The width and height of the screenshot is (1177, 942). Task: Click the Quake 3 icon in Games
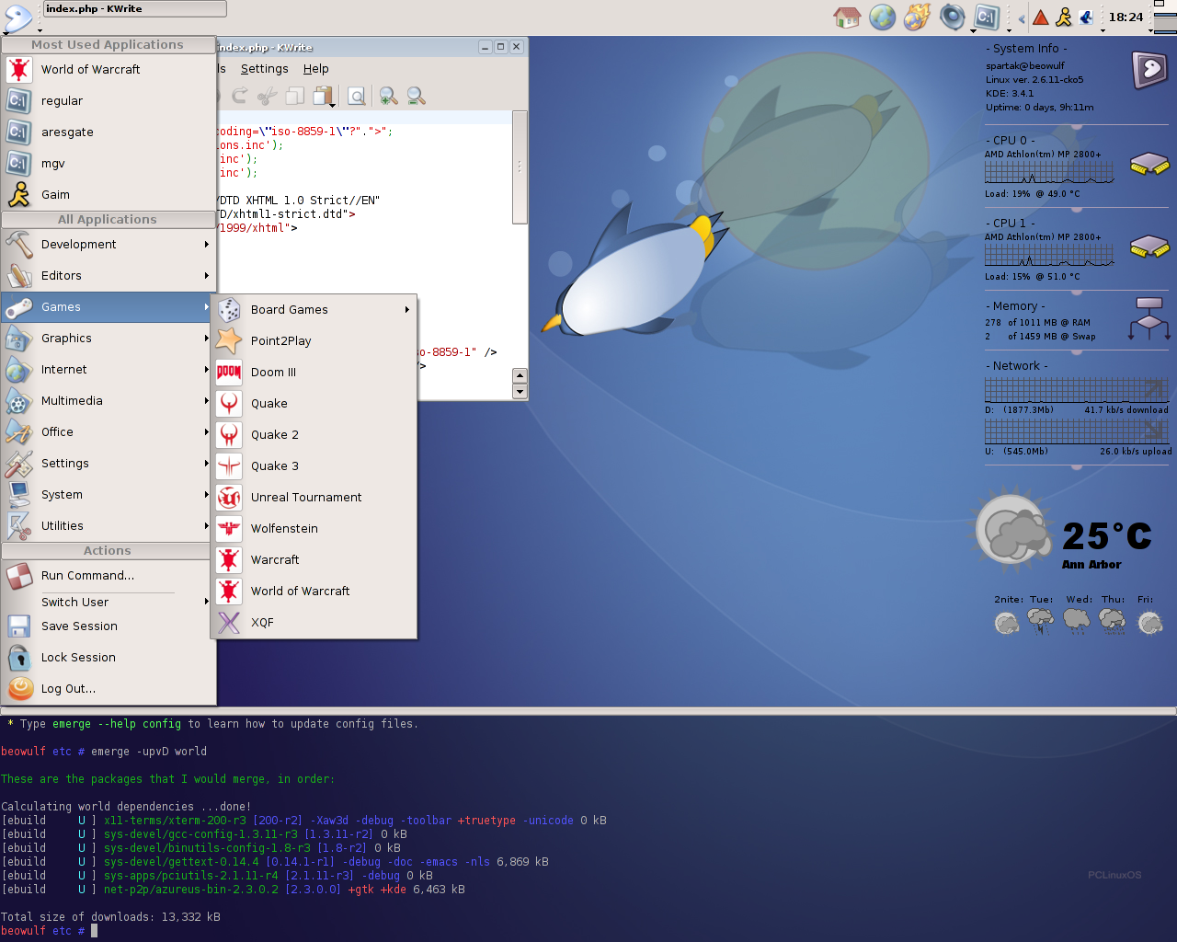click(x=229, y=465)
